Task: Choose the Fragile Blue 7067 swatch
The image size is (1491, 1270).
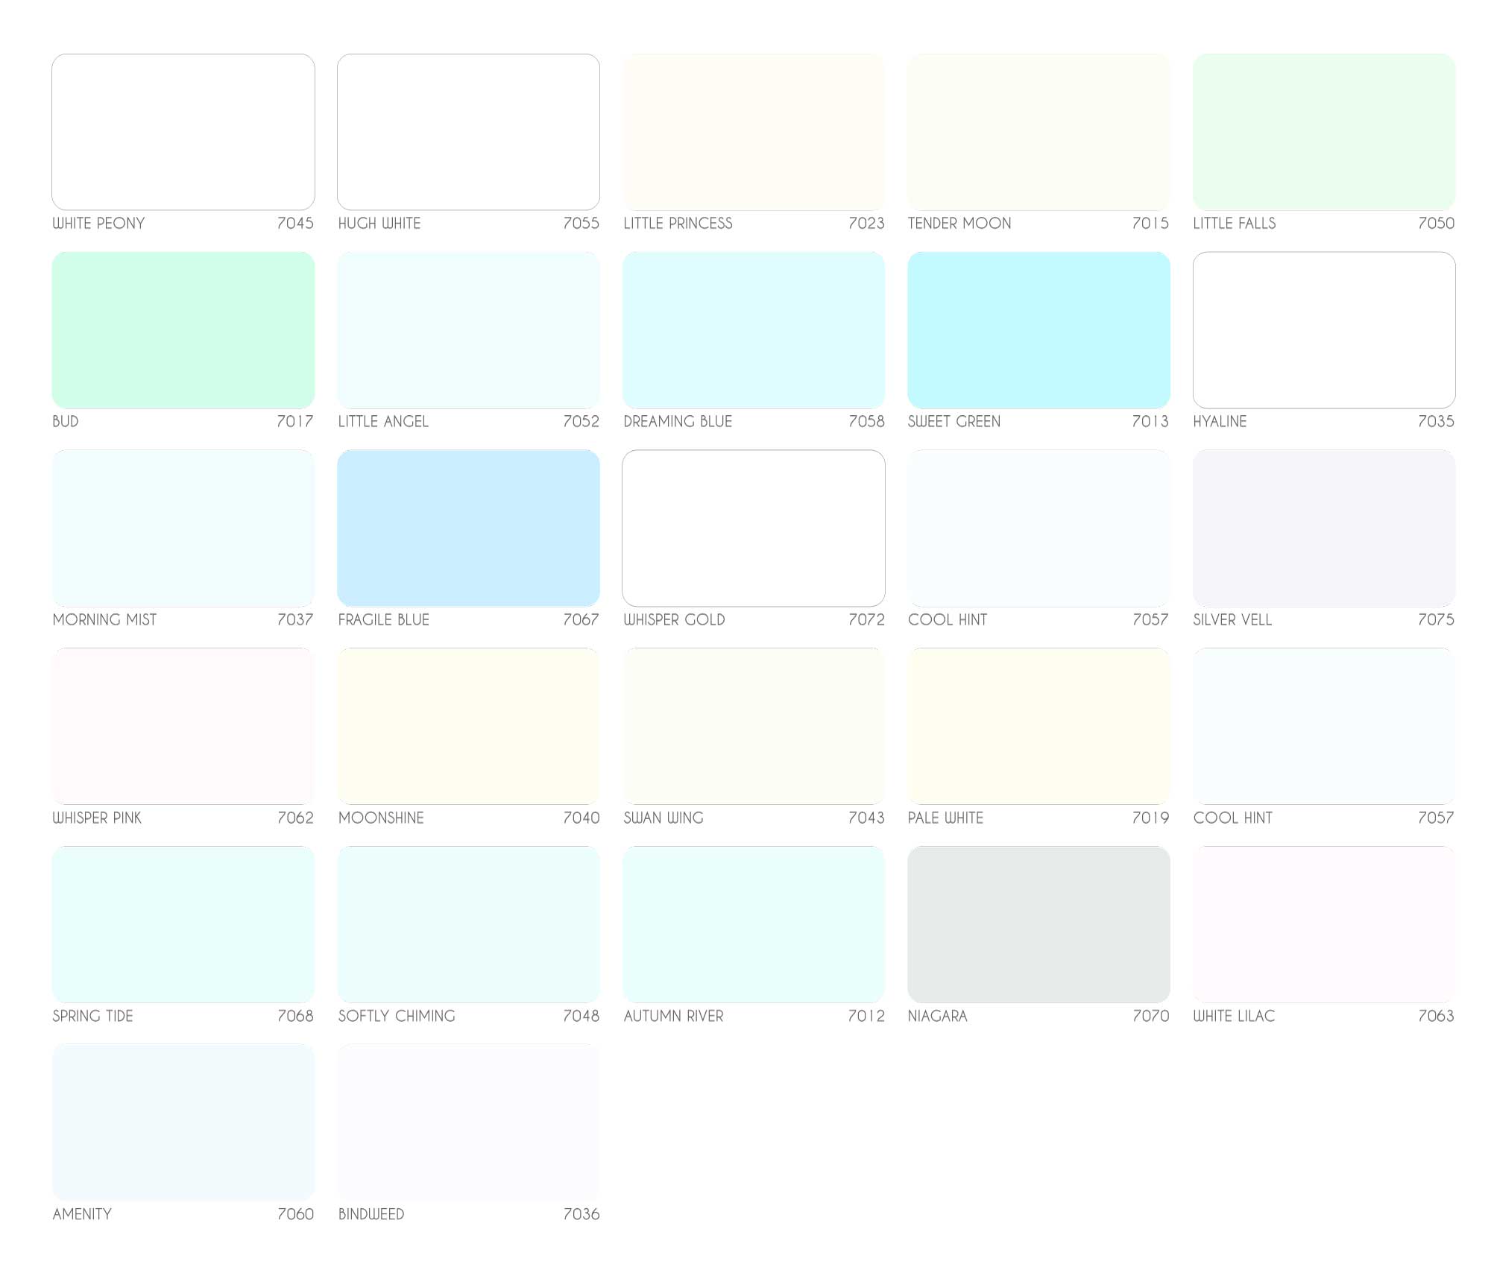Action: coord(468,528)
